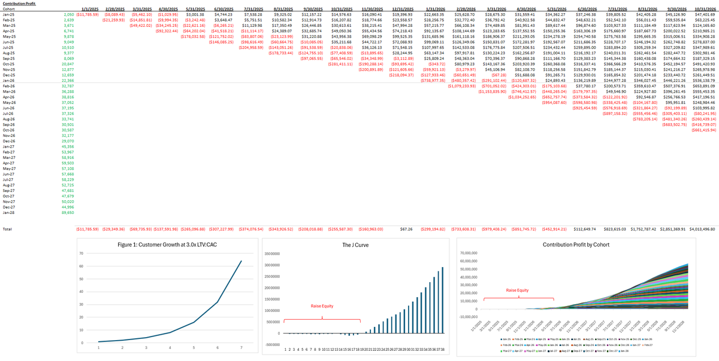Select the 1/1/2025 column header
The width and height of the screenshot is (719, 361).
(90, 9)
